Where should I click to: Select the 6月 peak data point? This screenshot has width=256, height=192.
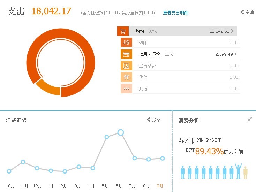pyautogui.click(x=121, y=132)
